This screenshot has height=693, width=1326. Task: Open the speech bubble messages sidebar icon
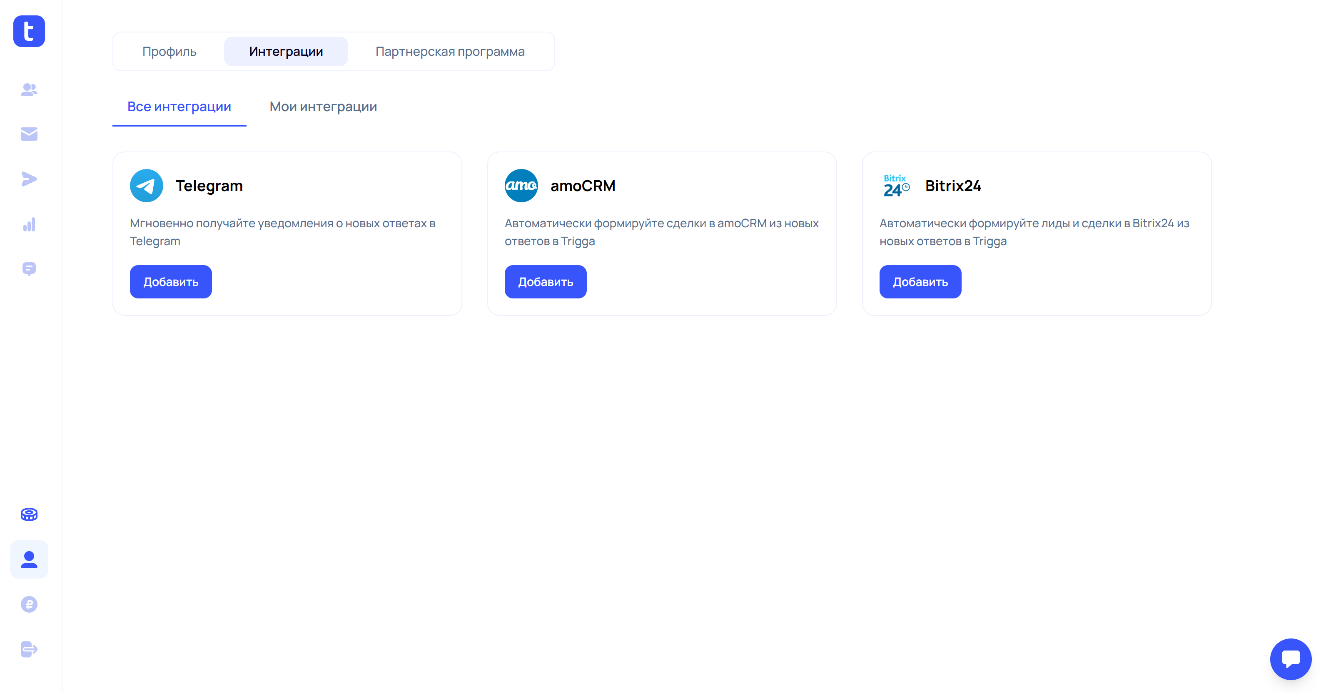(x=29, y=268)
